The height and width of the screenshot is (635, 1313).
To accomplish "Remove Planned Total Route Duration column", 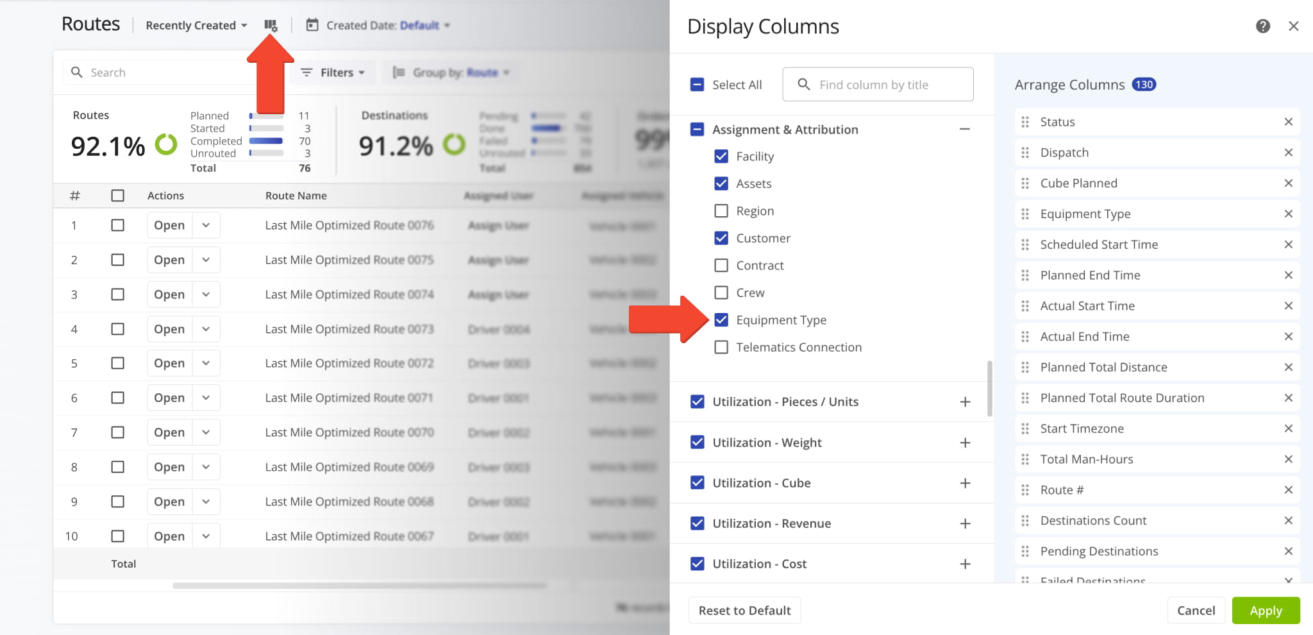I will (x=1289, y=398).
